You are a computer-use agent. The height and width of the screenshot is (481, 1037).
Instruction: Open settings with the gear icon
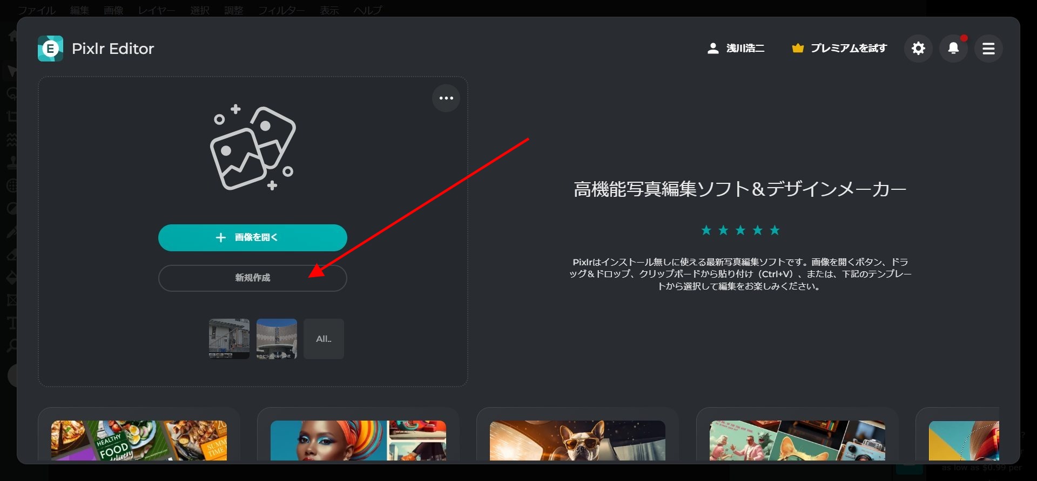918,49
